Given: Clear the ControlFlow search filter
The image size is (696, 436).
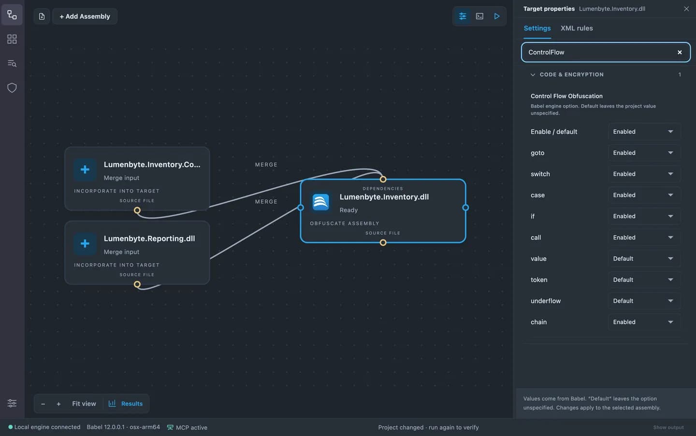Looking at the screenshot, I should [680, 52].
